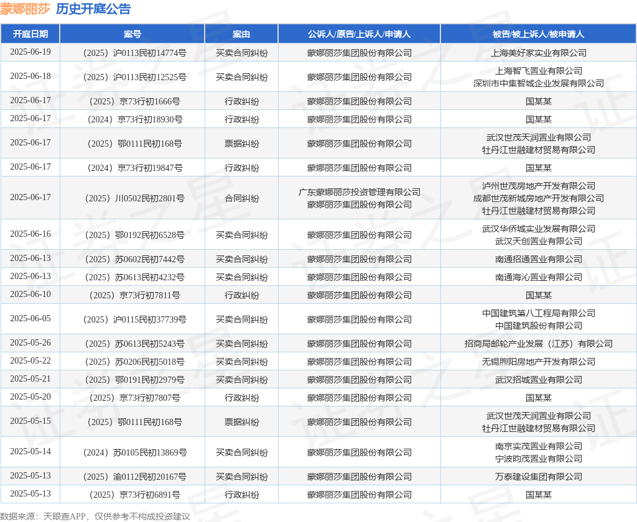Click defendant 无锡煦阳房地产开发有限公司
637x522 pixels.
click(x=539, y=362)
